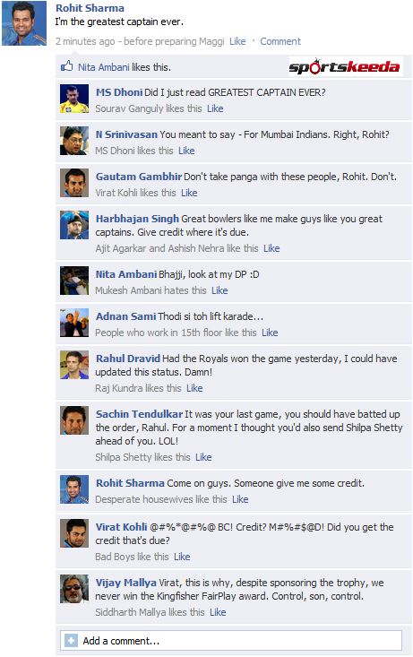Click Vijay Mallya's profile picture
The image size is (413, 657).
tap(74, 589)
